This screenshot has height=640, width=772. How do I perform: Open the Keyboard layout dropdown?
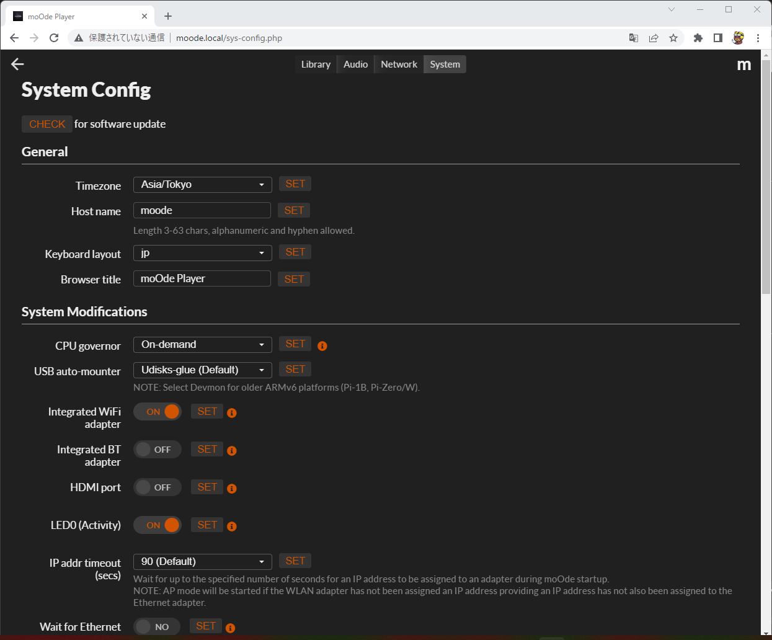(x=203, y=253)
